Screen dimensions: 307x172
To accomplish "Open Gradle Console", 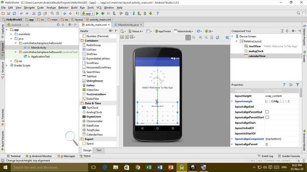I will (289, 156).
